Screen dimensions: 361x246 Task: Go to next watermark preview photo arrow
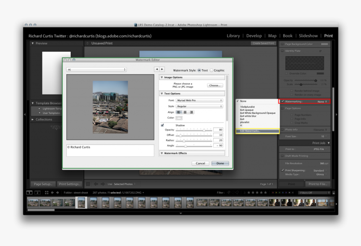(x=162, y=69)
